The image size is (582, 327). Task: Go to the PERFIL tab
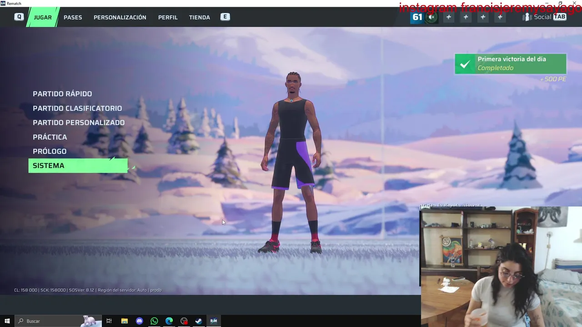coord(168,17)
